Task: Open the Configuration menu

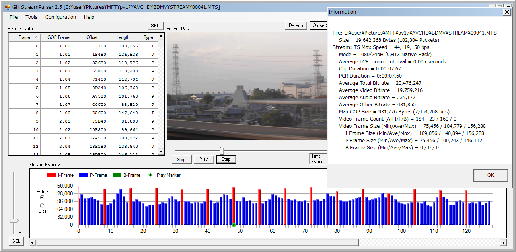Action: [60, 17]
